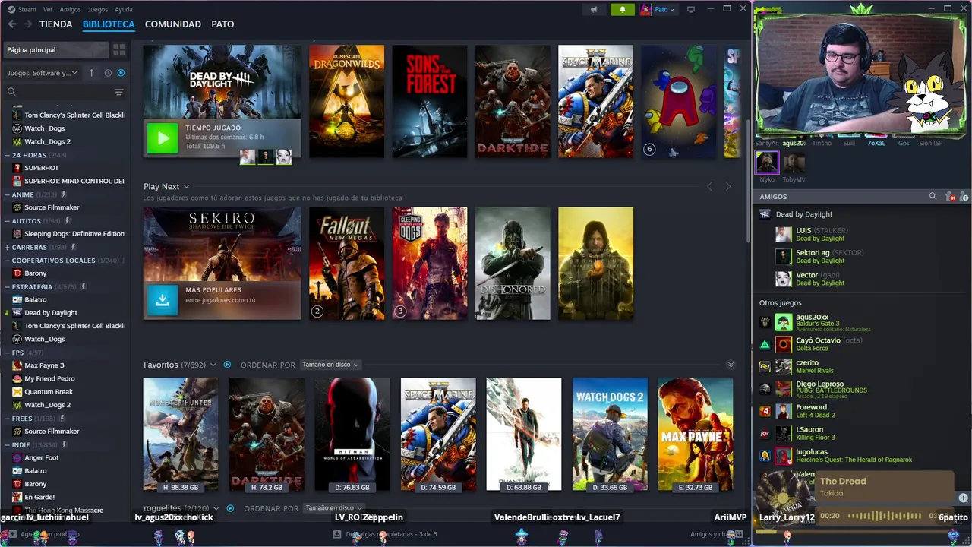
Task: Open the Steam announcements megaphone icon
Action: pyautogui.click(x=595, y=9)
